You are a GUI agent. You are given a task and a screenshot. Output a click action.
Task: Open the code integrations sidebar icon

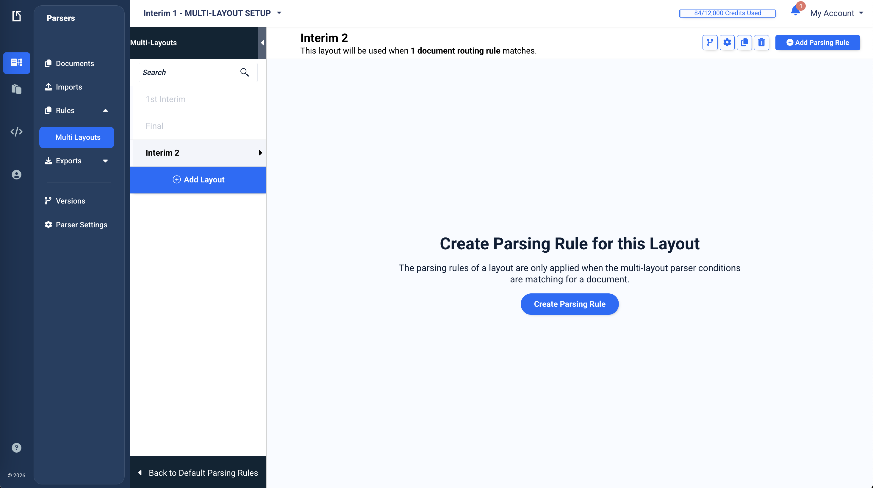coord(17,132)
